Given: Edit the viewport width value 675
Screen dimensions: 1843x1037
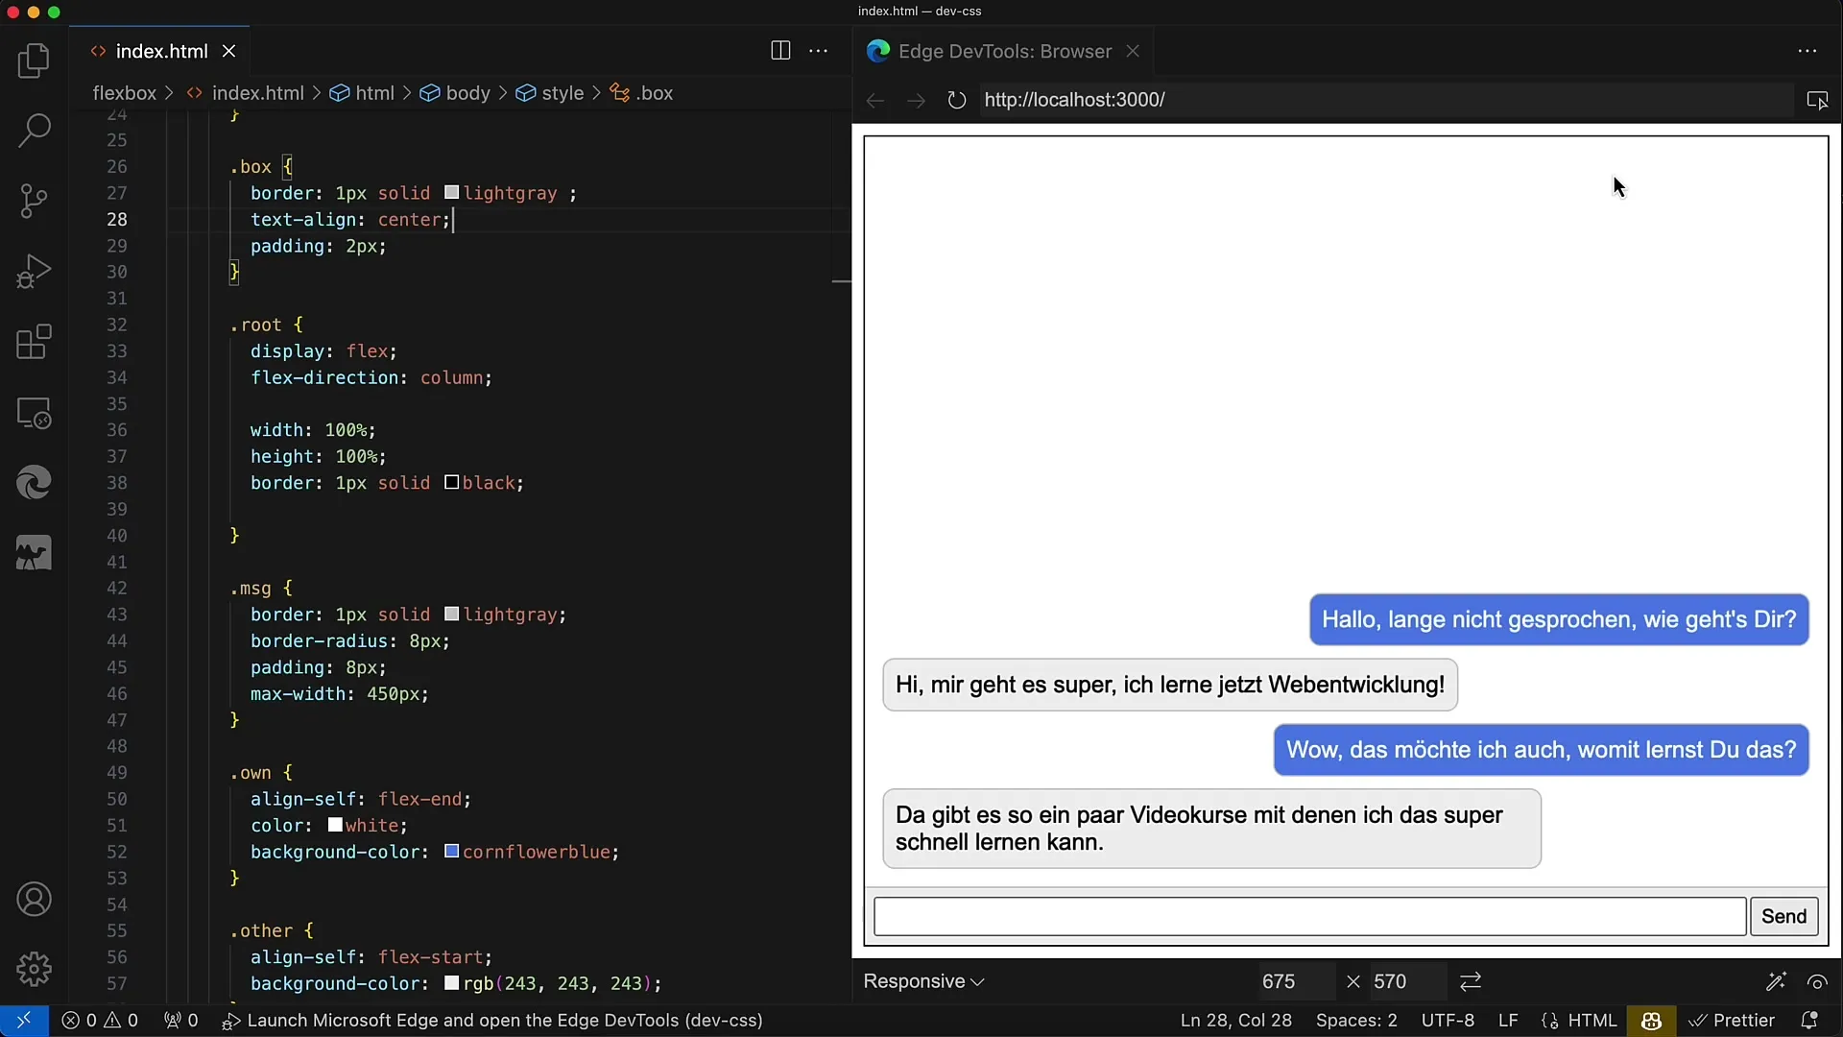Looking at the screenshot, I should (x=1296, y=981).
